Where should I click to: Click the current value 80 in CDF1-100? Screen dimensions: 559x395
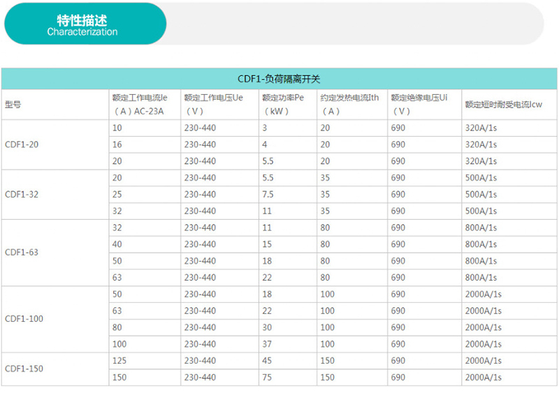point(145,328)
